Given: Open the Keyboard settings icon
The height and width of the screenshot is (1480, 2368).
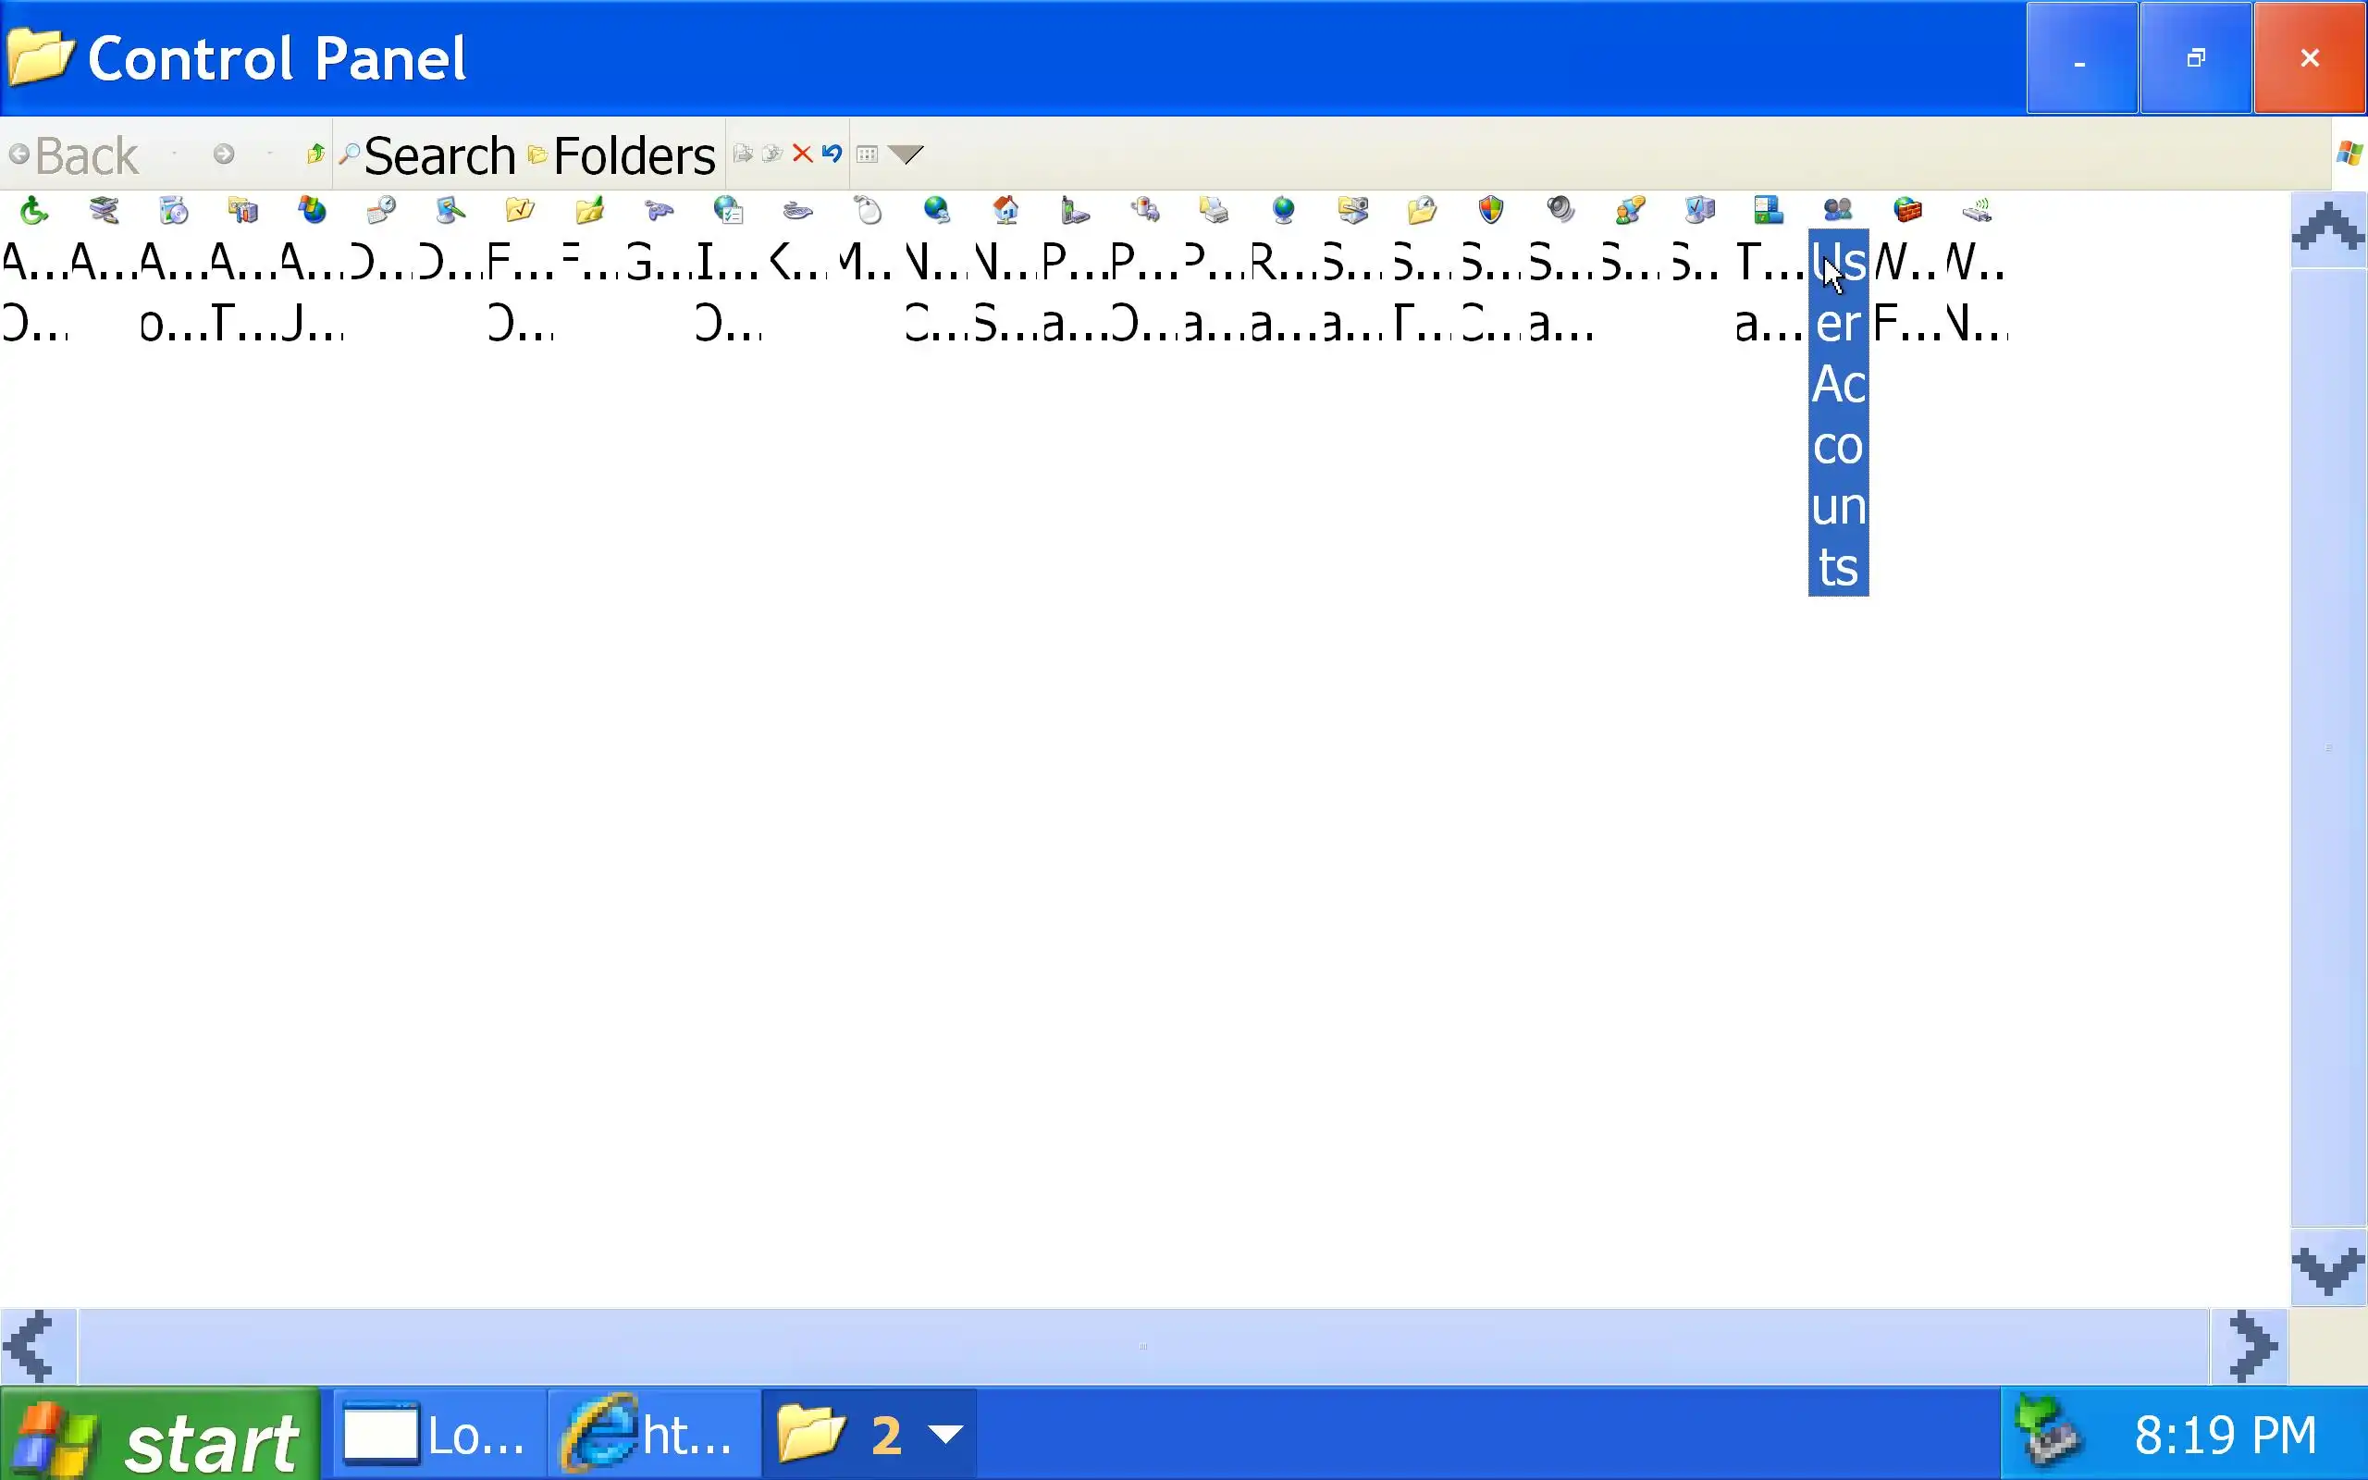Looking at the screenshot, I should pyautogui.click(x=797, y=211).
